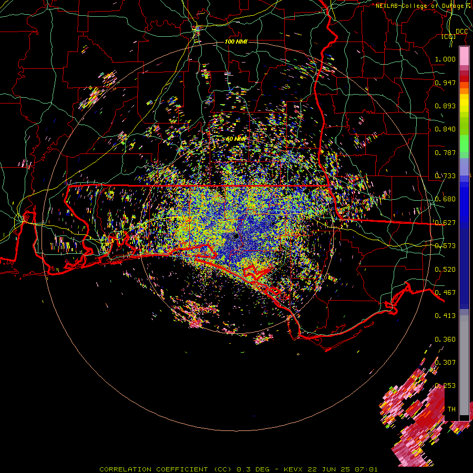Screen dimensions: 473x473
Task: Click the 0.733 legend value
Action: tap(445, 176)
